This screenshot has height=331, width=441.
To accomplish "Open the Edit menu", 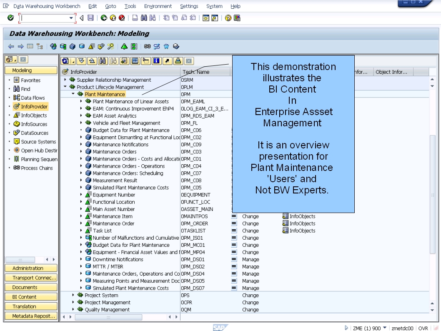I will coord(92,6).
